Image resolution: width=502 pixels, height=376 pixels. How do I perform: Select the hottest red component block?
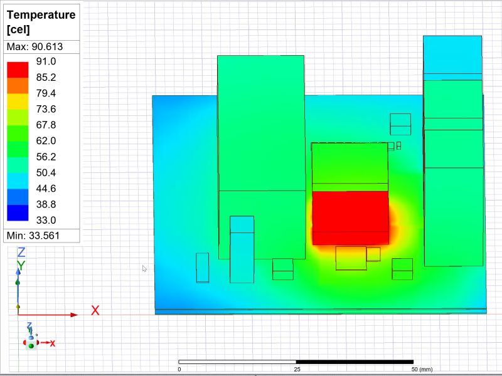pyautogui.click(x=350, y=218)
